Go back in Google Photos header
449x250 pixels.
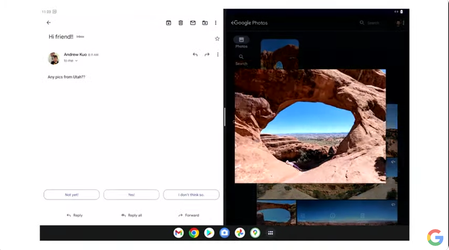click(x=233, y=23)
